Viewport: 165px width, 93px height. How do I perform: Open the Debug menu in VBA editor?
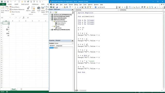coord(76,5)
